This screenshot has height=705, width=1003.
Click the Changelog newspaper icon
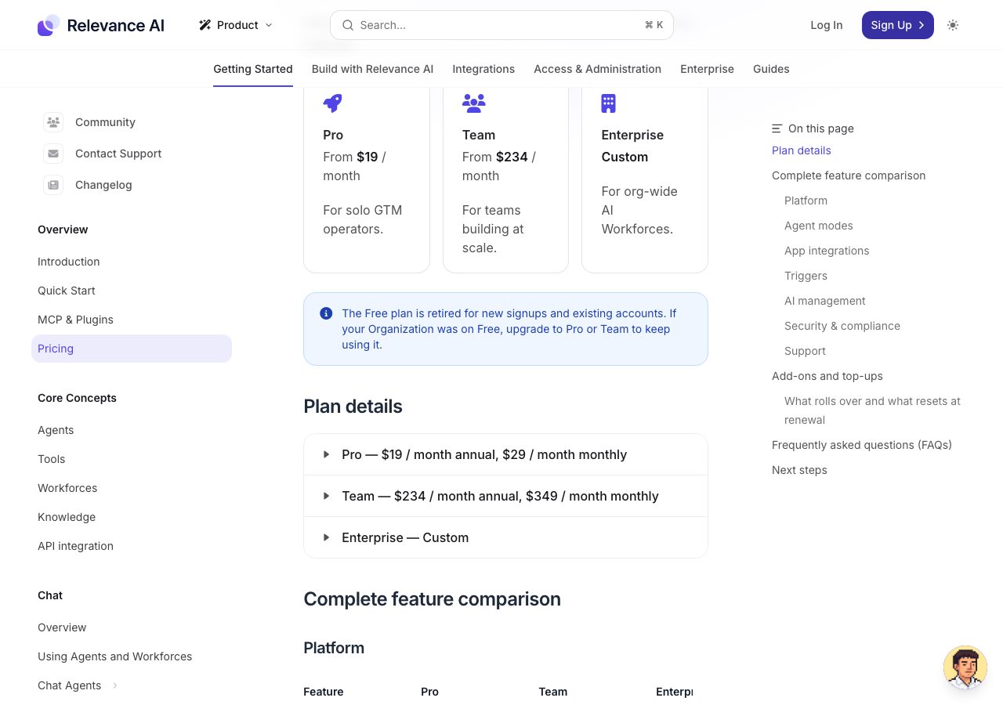click(53, 185)
